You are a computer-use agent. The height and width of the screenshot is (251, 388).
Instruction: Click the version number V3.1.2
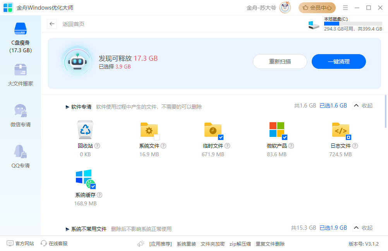(x=364, y=244)
